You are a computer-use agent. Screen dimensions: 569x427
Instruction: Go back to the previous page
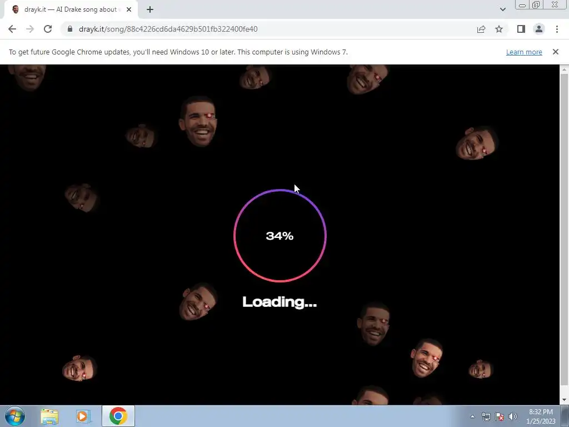click(x=12, y=29)
